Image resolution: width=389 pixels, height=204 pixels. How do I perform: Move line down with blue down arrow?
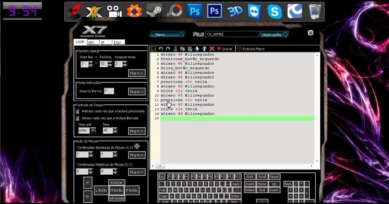pyautogui.click(x=197, y=49)
